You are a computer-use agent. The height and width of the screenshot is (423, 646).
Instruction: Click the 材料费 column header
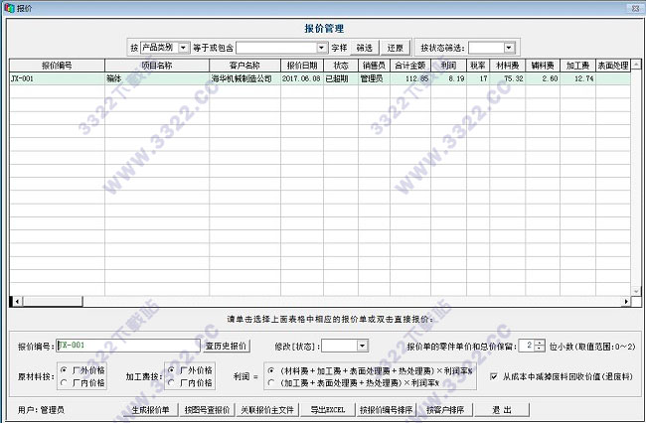click(508, 66)
